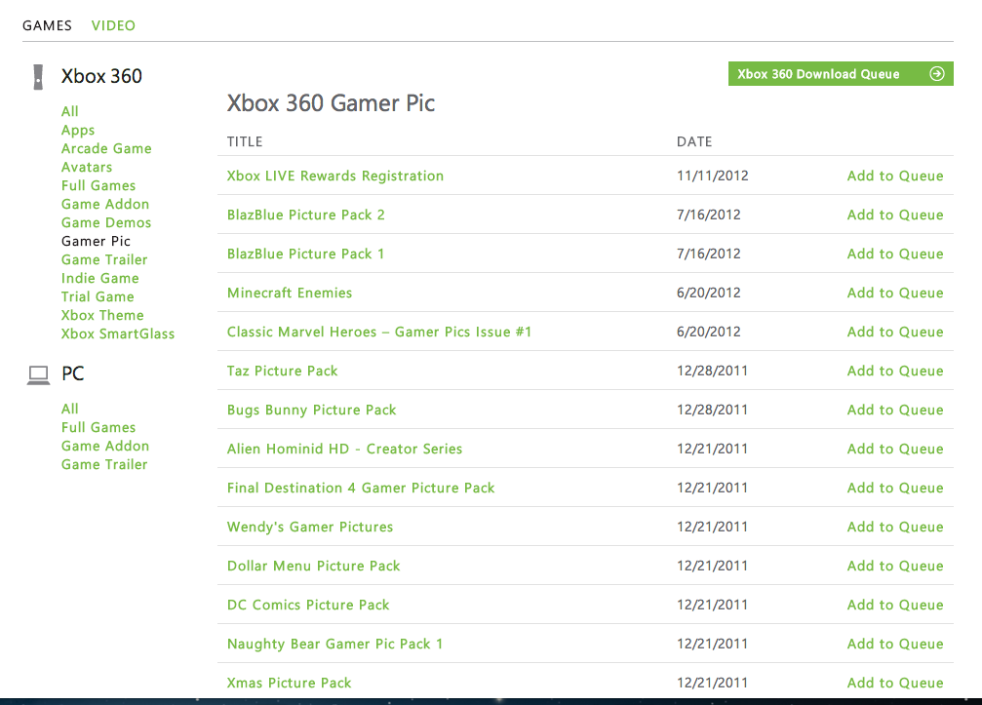Open Xbox 360 Game Trailer category

[104, 259]
